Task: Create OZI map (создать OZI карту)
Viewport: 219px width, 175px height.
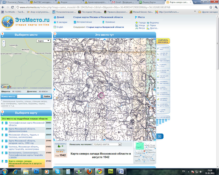Action: (x=163, y=88)
